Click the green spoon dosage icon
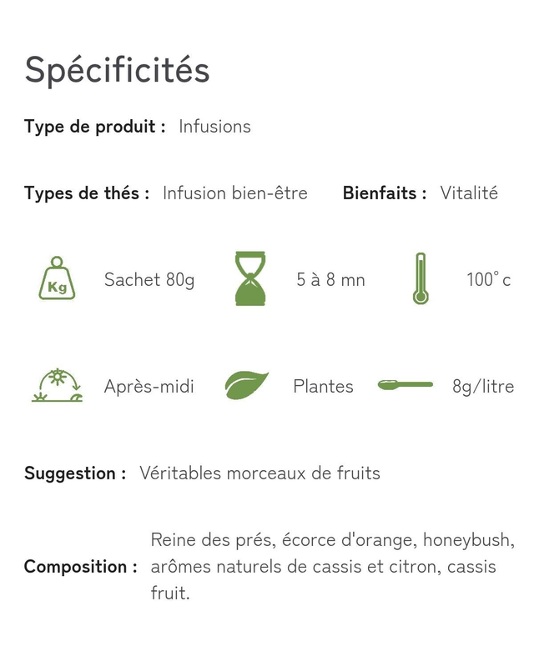This screenshot has height=666, width=534. pos(406,385)
